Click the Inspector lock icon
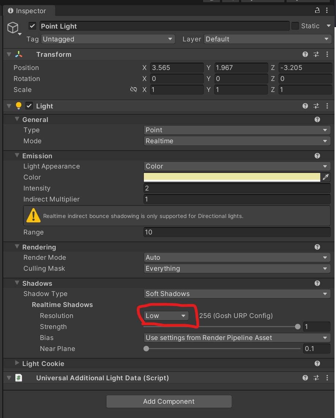336x418 pixels. coord(317,10)
